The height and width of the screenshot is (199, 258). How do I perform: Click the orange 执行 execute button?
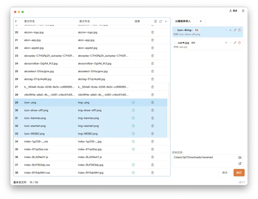[239, 173]
